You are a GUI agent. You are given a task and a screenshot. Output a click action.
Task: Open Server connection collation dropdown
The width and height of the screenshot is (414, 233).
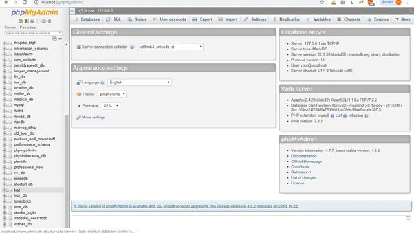click(171, 47)
